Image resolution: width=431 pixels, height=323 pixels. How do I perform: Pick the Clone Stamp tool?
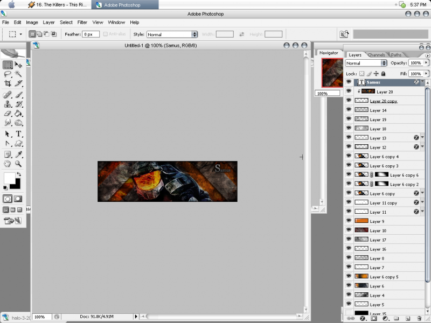[8, 104]
